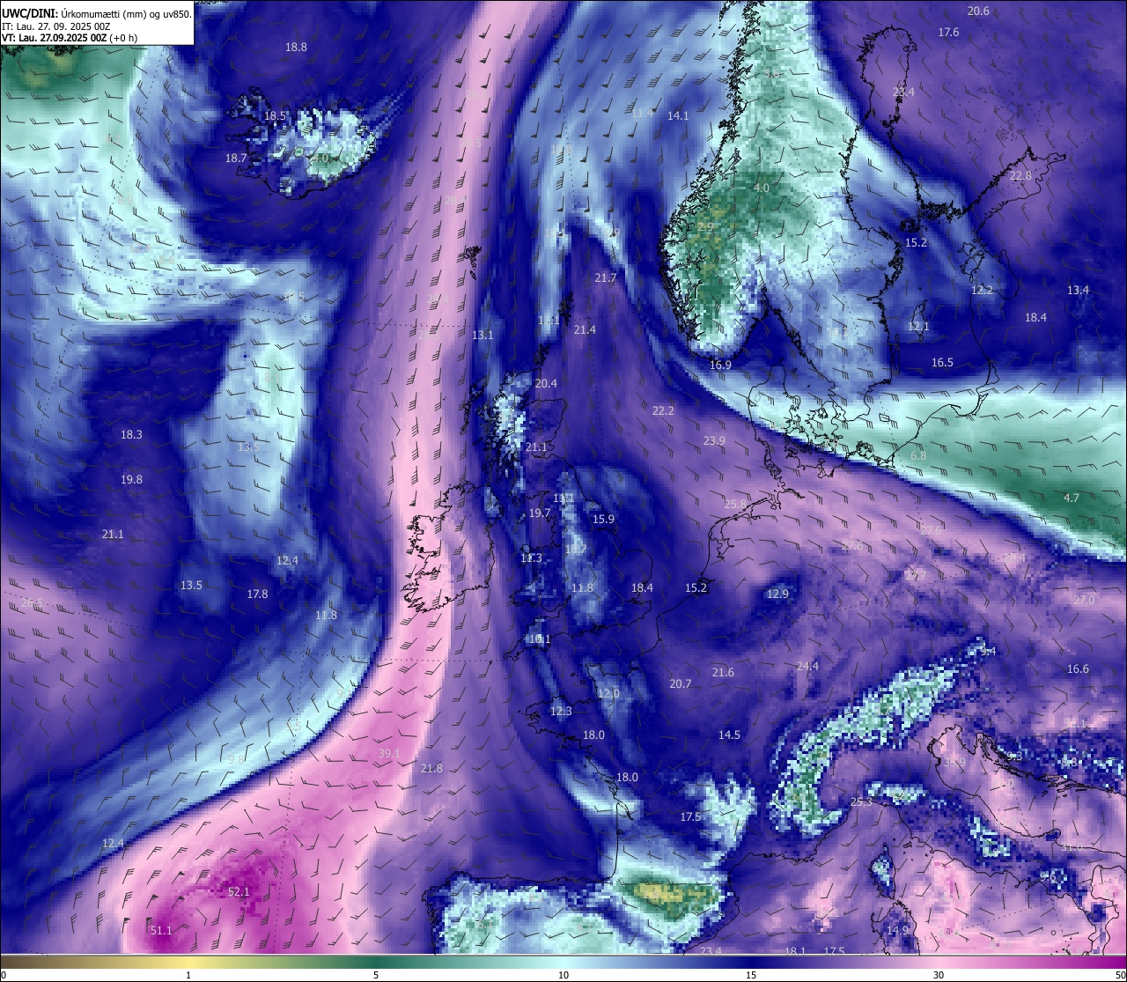Click the 16.9 value label

pyautogui.click(x=720, y=365)
